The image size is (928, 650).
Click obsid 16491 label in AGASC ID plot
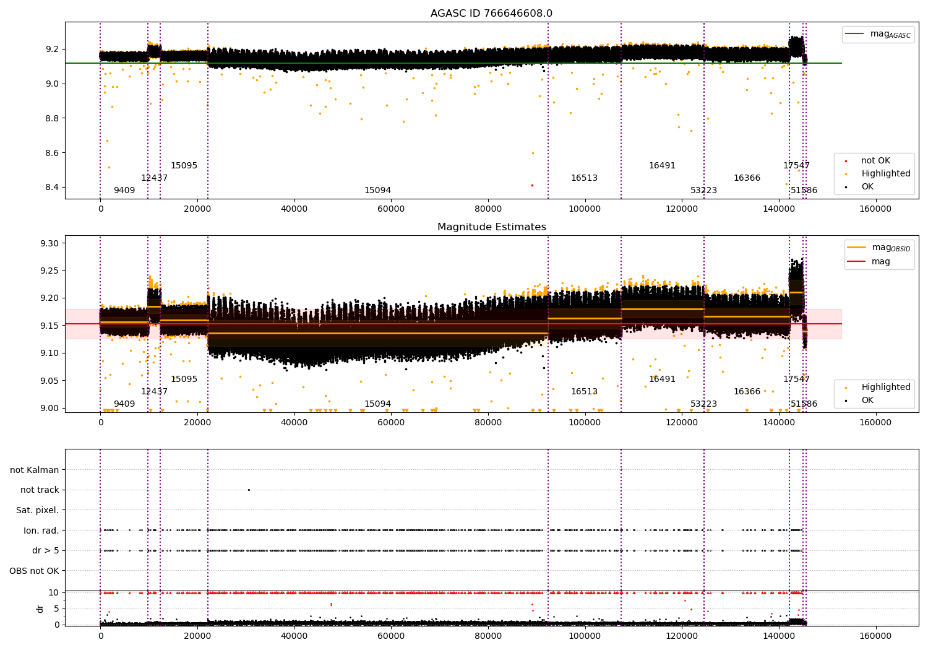coord(662,166)
